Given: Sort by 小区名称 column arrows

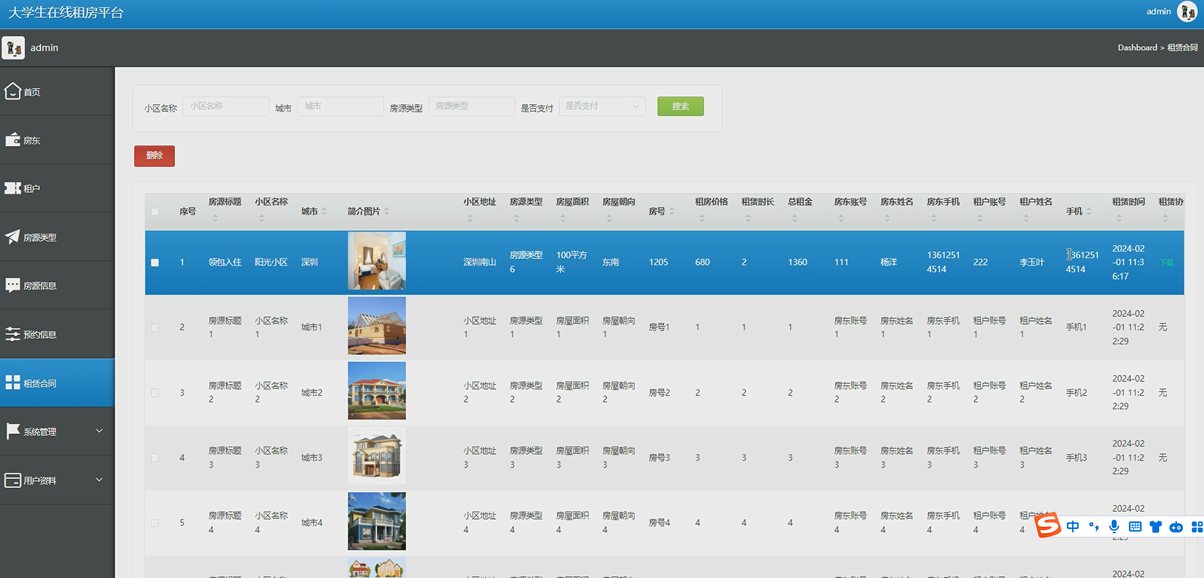Looking at the screenshot, I should click(262, 218).
